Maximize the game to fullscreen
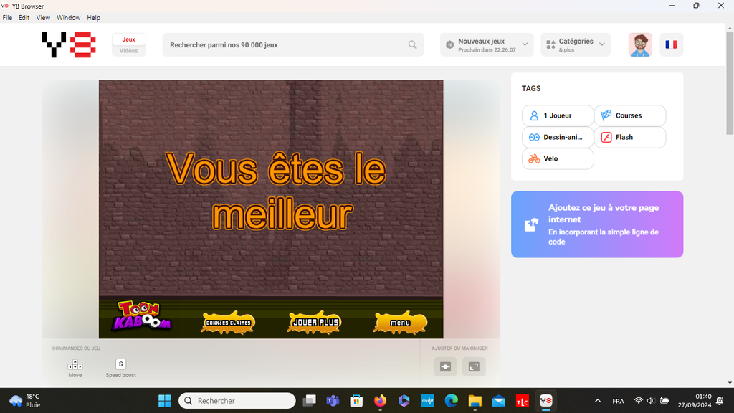Screen dimensions: 734x413 click(474, 366)
